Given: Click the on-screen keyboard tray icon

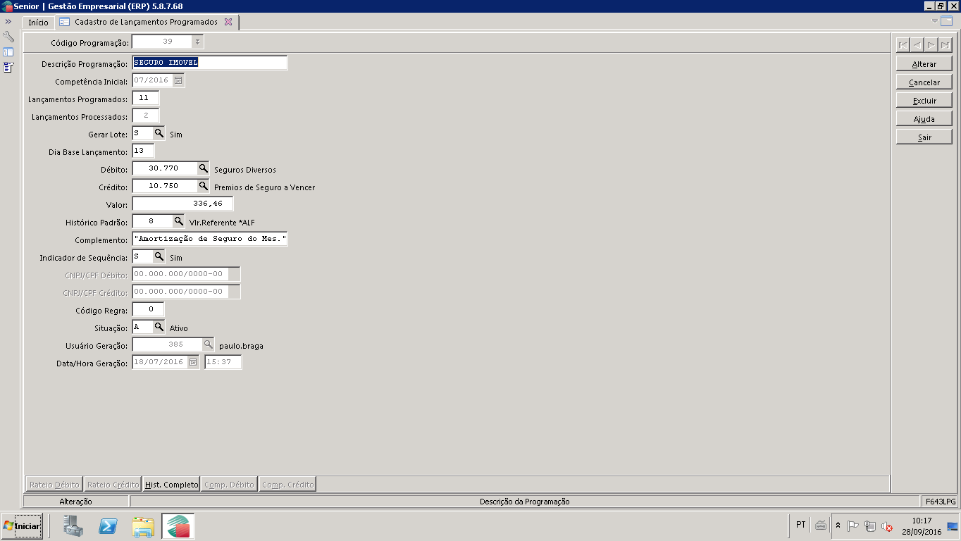Looking at the screenshot, I should (821, 525).
